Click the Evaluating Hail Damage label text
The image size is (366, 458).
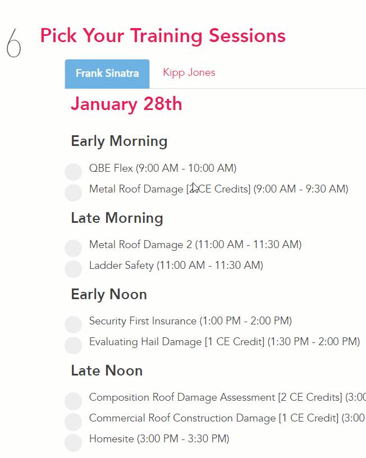tap(224, 342)
